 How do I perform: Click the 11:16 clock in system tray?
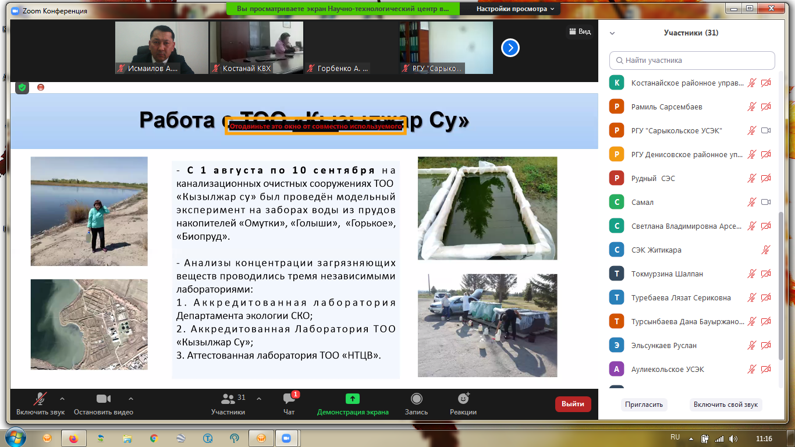click(x=764, y=438)
